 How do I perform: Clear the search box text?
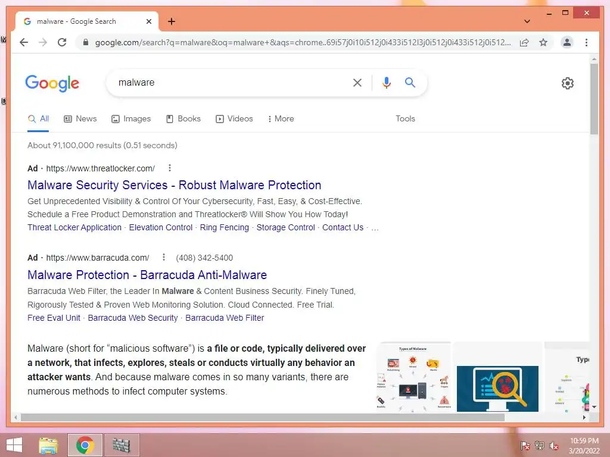[x=357, y=82]
